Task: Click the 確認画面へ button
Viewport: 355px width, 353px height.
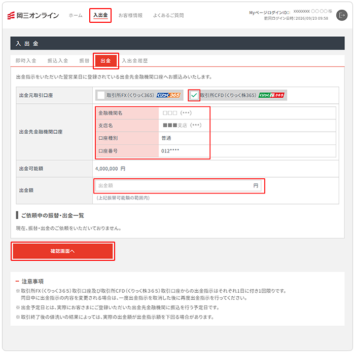Action: (x=63, y=251)
